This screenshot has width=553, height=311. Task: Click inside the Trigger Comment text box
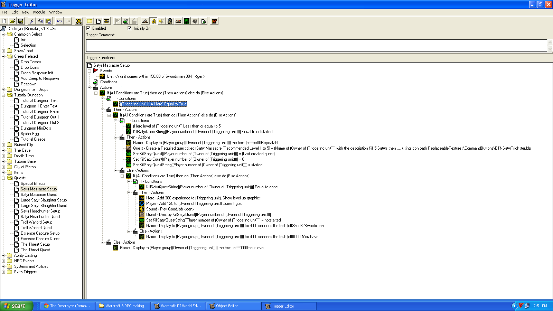316,46
